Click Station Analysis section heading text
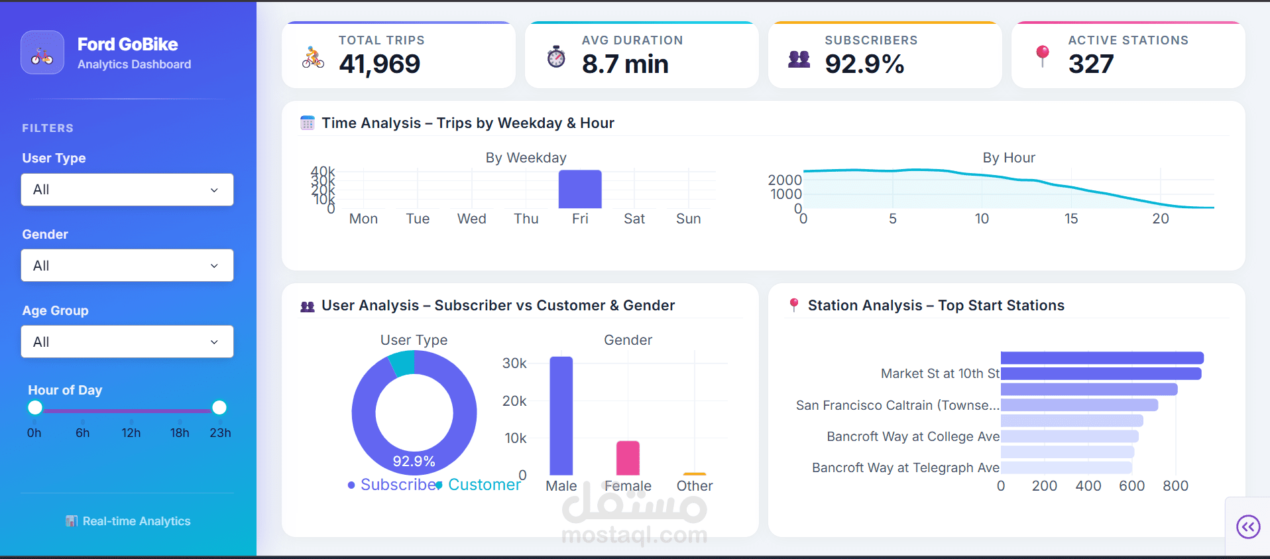Image resolution: width=1270 pixels, height=559 pixels. pos(936,305)
